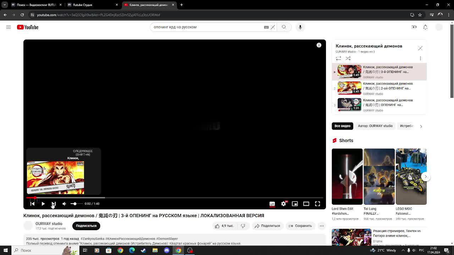Viewport: 454px width, 255px height.
Task: Select the Все видео filter chip
Action: pyautogui.click(x=343, y=126)
